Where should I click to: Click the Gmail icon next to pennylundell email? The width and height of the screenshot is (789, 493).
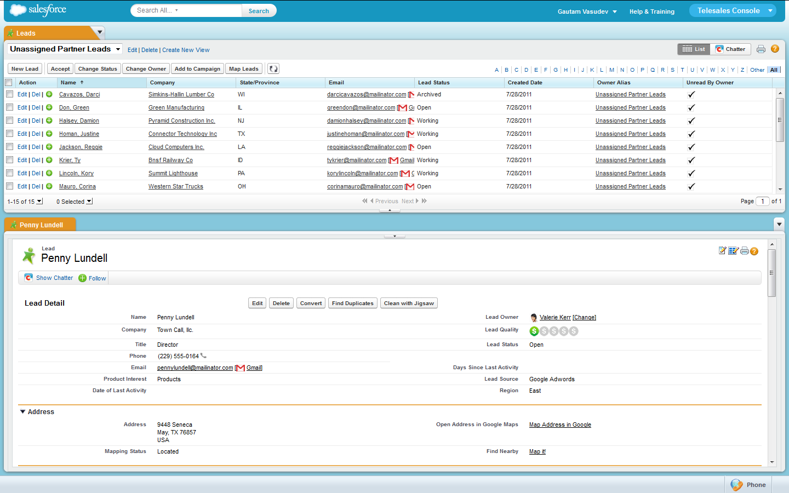coord(240,368)
